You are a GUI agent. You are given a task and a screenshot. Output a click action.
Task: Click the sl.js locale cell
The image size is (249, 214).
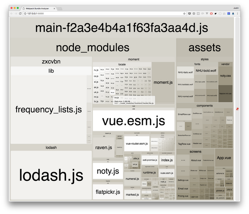tap(96, 82)
